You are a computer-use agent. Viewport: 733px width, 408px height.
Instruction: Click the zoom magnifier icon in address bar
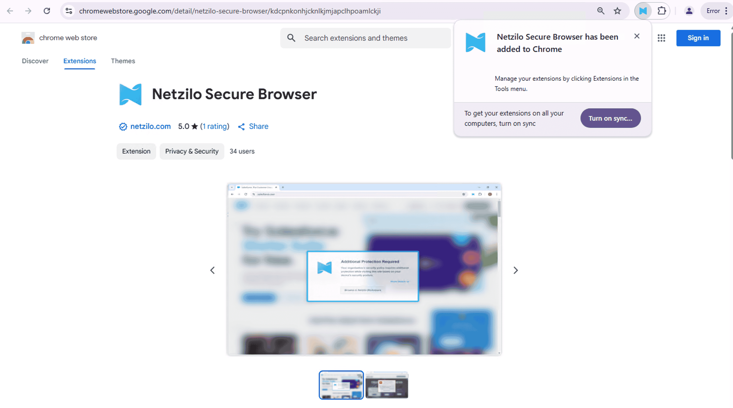[x=601, y=11]
